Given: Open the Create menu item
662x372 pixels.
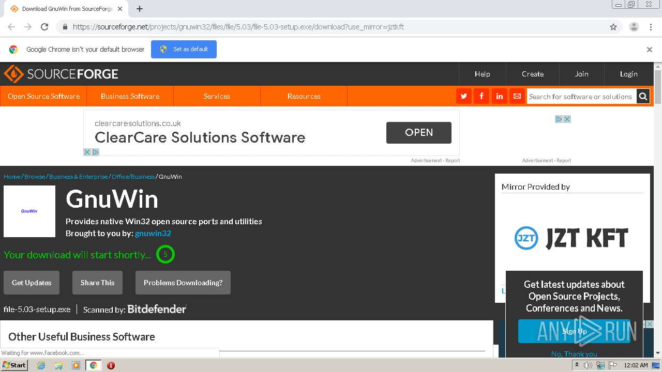Looking at the screenshot, I should [533, 74].
